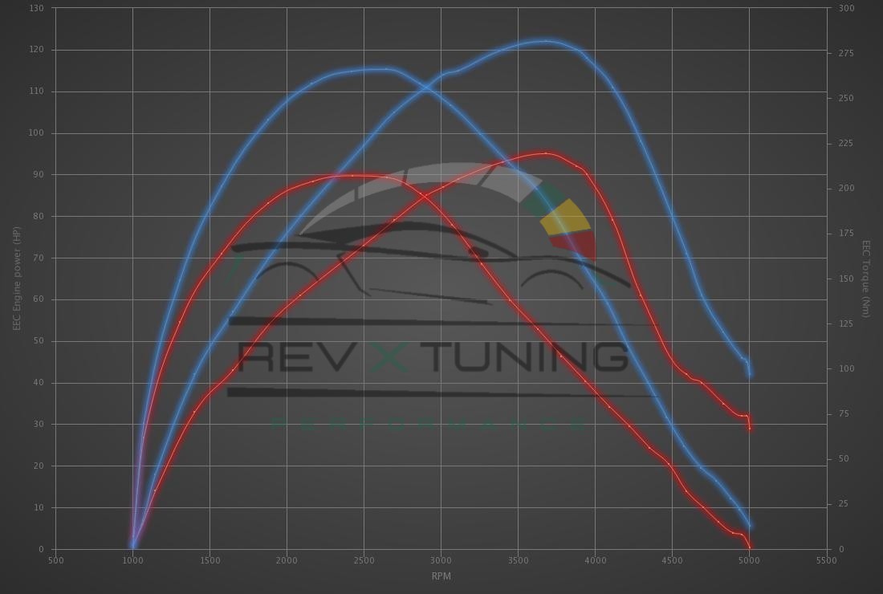Click the 3000 tick label on RPM axis
The image size is (883, 594).
(441, 560)
